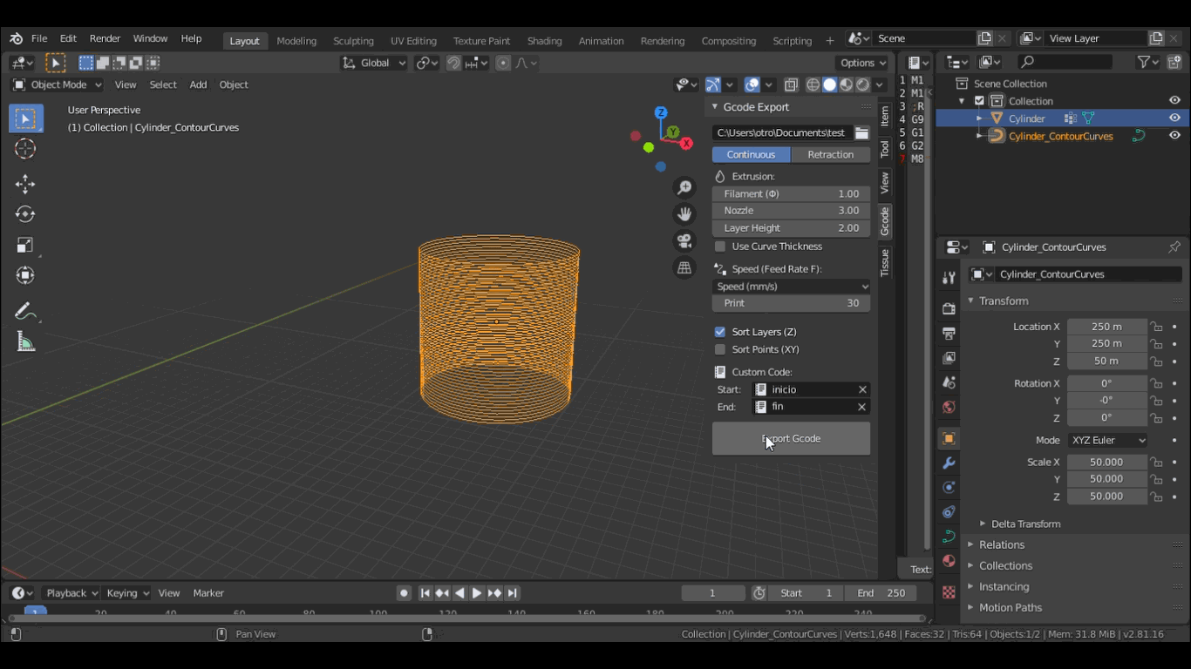Viewport: 1191px width, 669px height.
Task: Open folder browser for export path
Action: coord(861,133)
